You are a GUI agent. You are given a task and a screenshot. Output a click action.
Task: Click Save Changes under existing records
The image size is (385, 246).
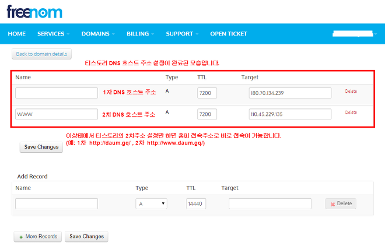coord(41,147)
